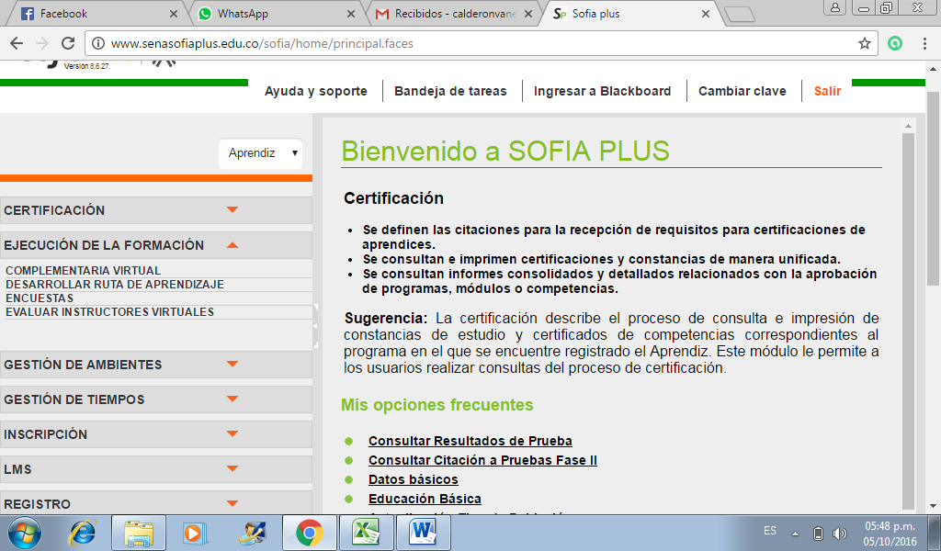This screenshot has height=551, width=941.
Task: Click the browser back arrow
Action: [x=17, y=41]
